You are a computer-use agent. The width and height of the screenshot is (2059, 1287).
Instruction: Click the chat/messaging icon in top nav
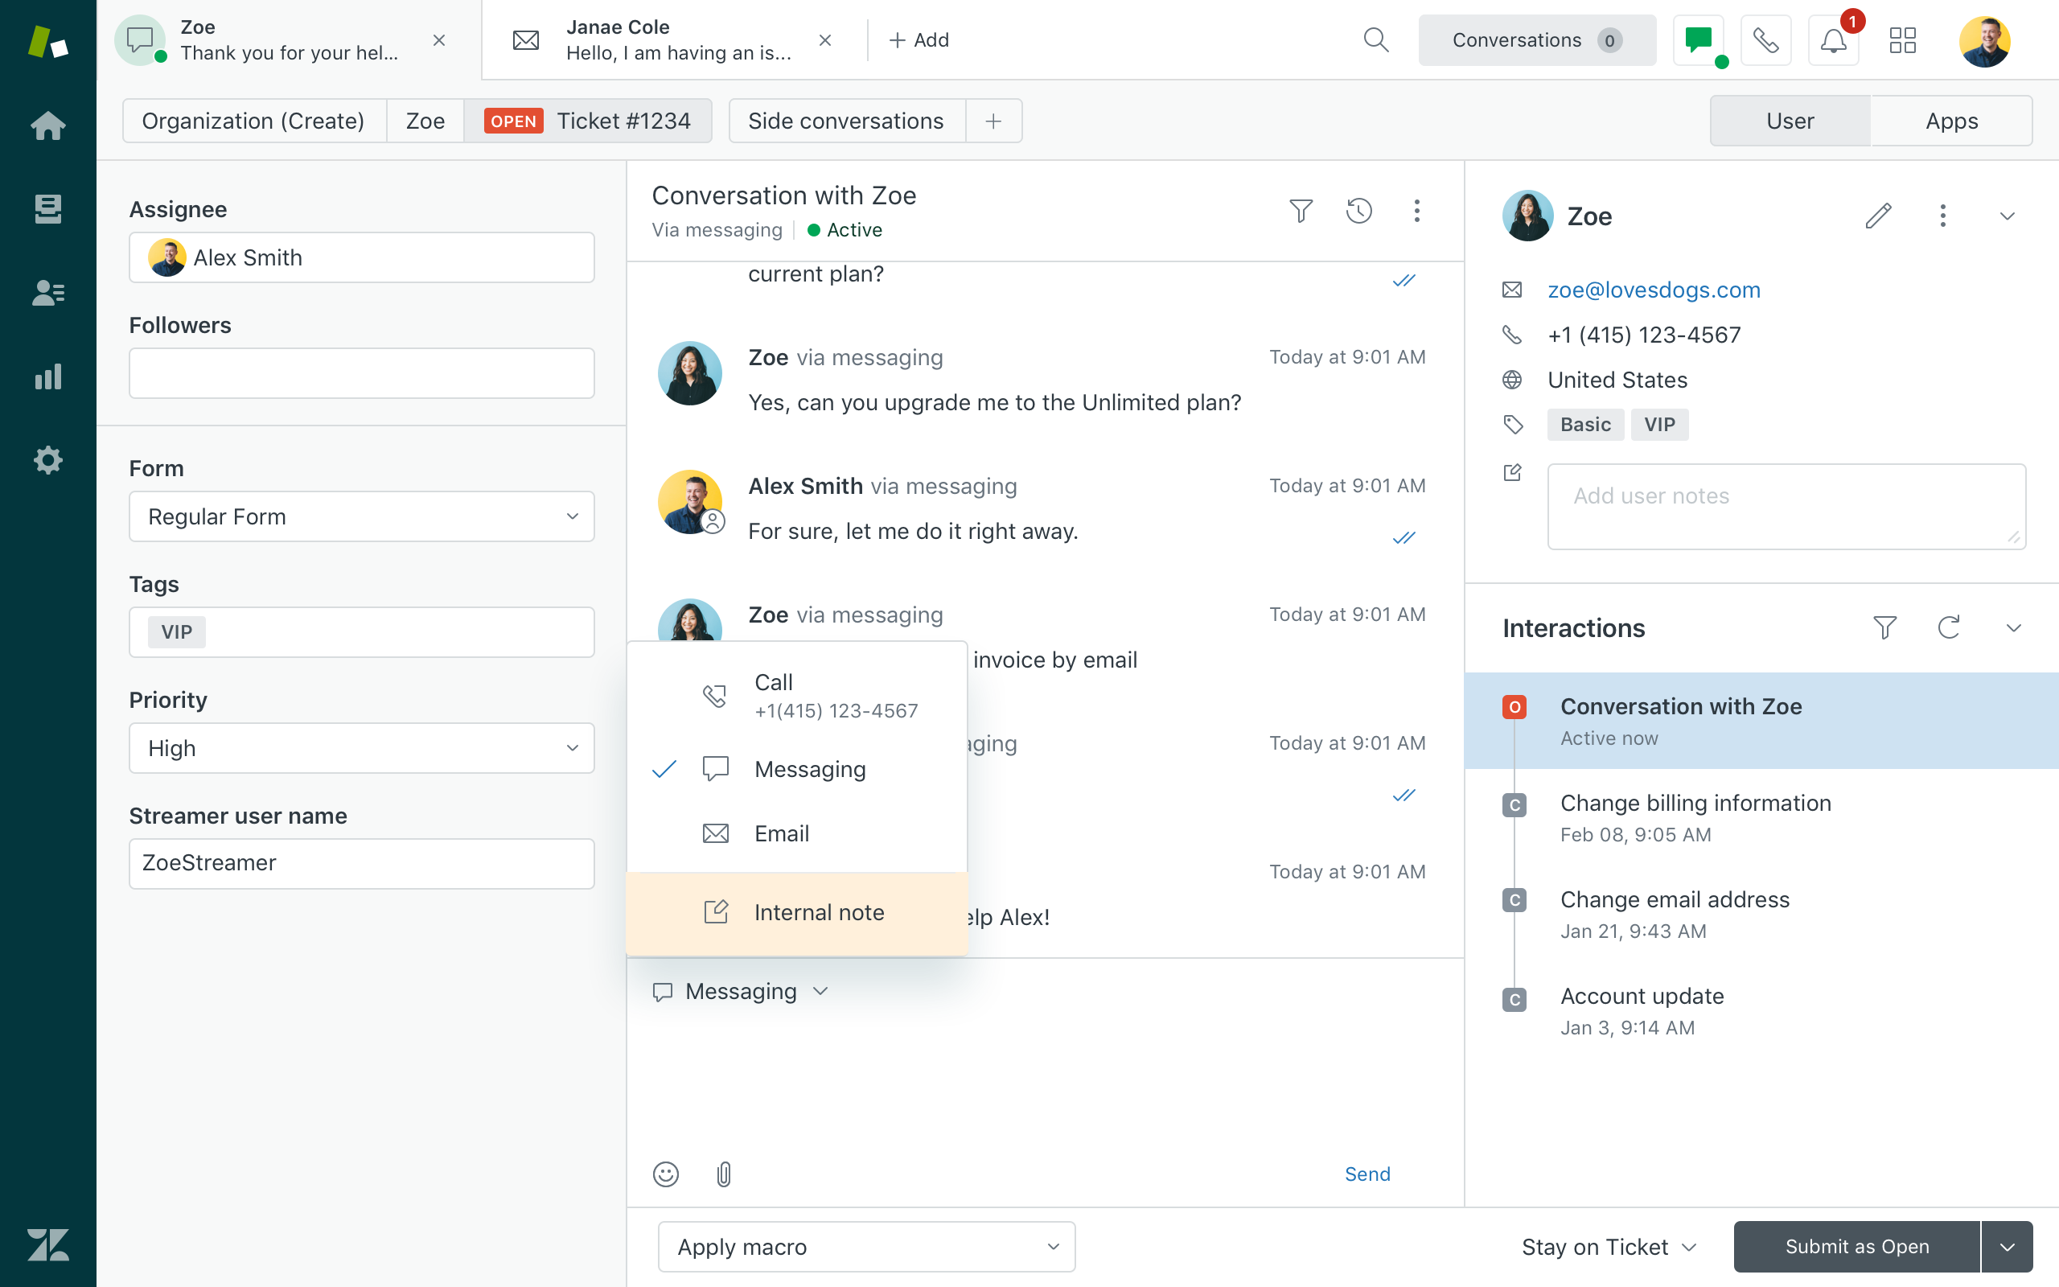tap(1702, 40)
